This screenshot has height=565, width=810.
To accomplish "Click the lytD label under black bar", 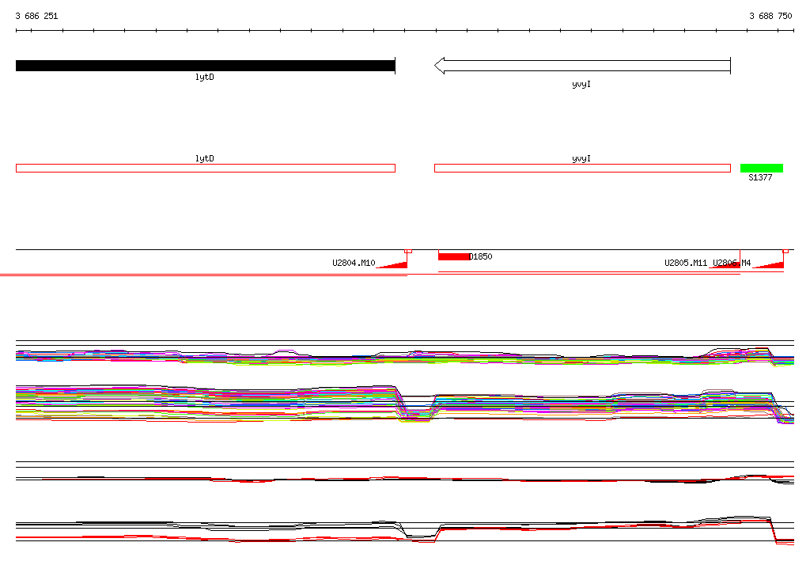I will (205, 77).
